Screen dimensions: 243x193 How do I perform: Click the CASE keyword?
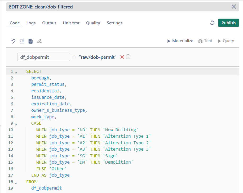tap(36, 123)
